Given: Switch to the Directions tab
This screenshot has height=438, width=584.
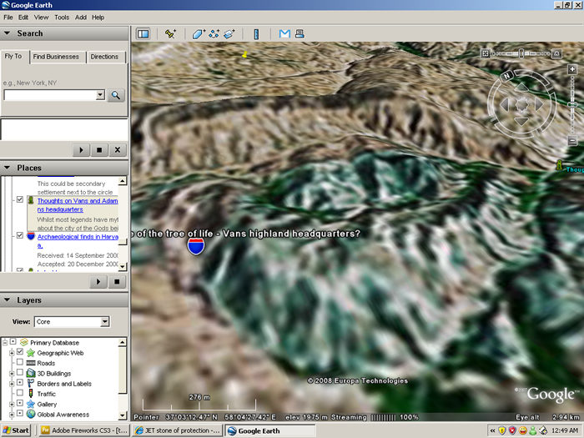Looking at the screenshot, I should [104, 57].
